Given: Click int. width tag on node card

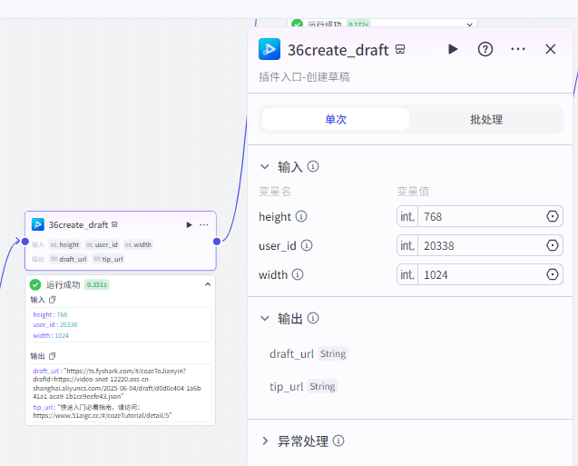Looking at the screenshot, I should coord(138,244).
